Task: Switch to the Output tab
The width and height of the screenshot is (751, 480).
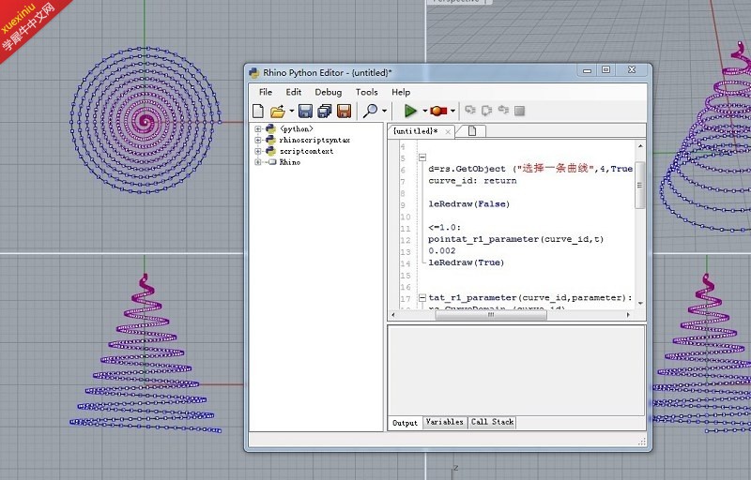Action: click(x=405, y=423)
